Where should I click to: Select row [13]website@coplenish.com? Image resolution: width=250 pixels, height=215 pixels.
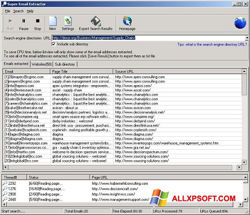click(122, 130)
